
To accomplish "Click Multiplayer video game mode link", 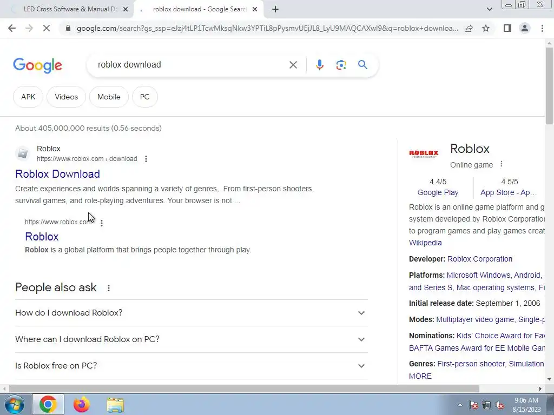I will (x=475, y=319).
